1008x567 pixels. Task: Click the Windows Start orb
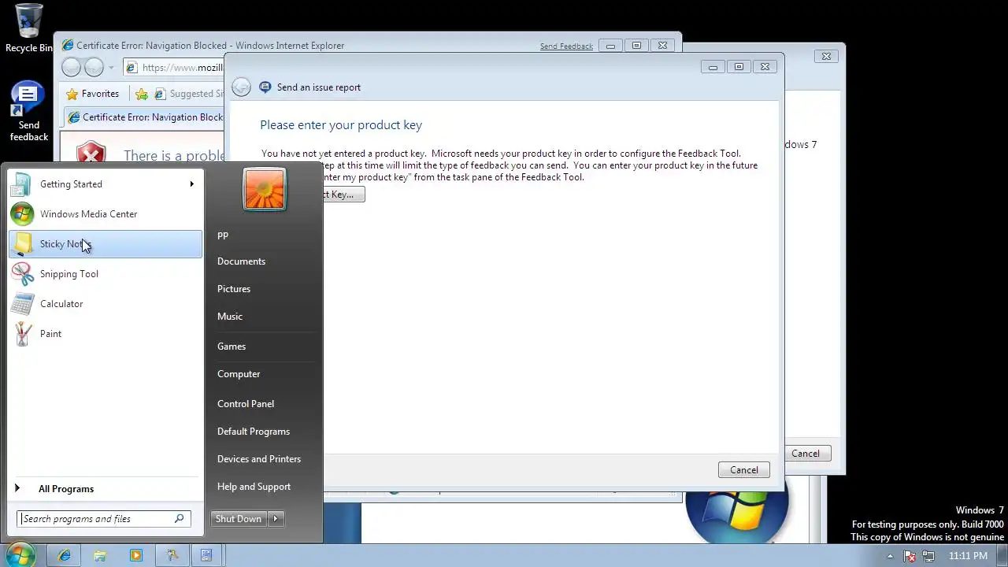pos(20,555)
